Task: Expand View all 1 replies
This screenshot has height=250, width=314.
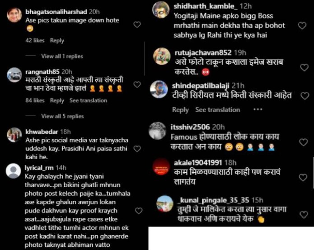Action: pos(62,57)
